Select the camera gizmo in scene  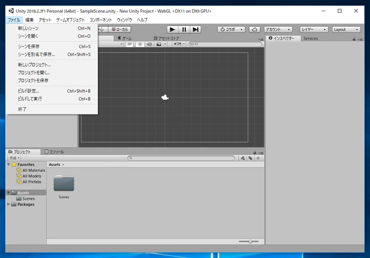tap(165, 97)
